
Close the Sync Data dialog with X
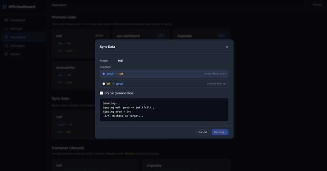coord(227,47)
